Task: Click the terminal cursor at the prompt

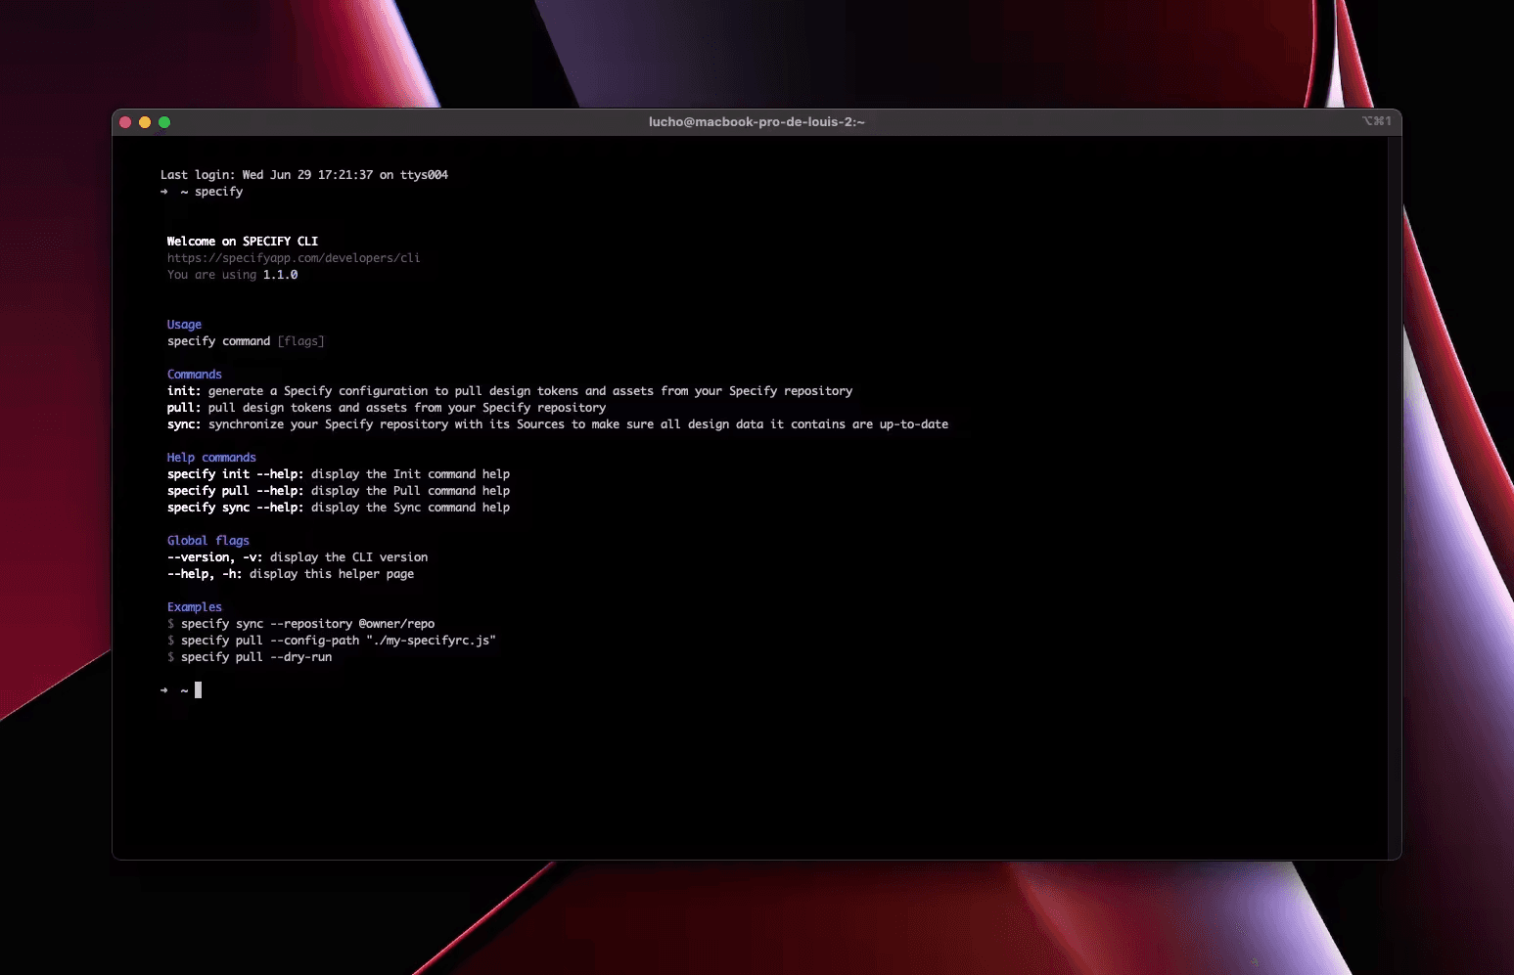Action: pyautogui.click(x=199, y=690)
